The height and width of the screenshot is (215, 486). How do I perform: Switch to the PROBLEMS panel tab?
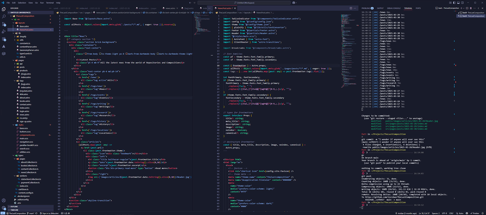[x=366, y=8]
